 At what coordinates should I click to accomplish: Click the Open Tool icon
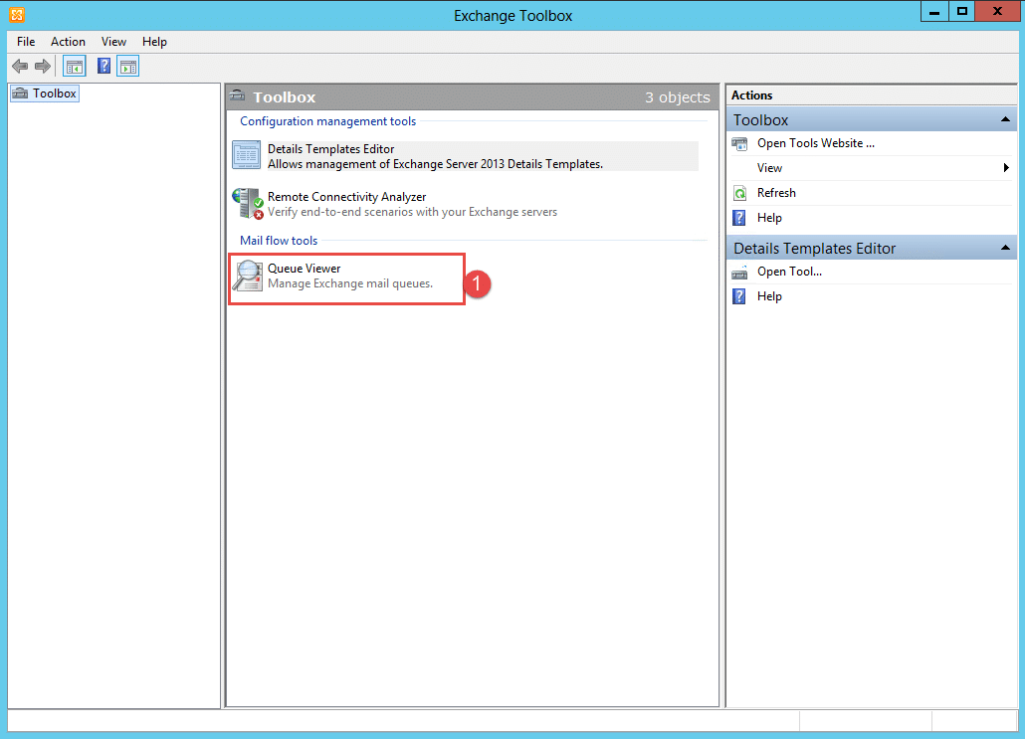[739, 273]
